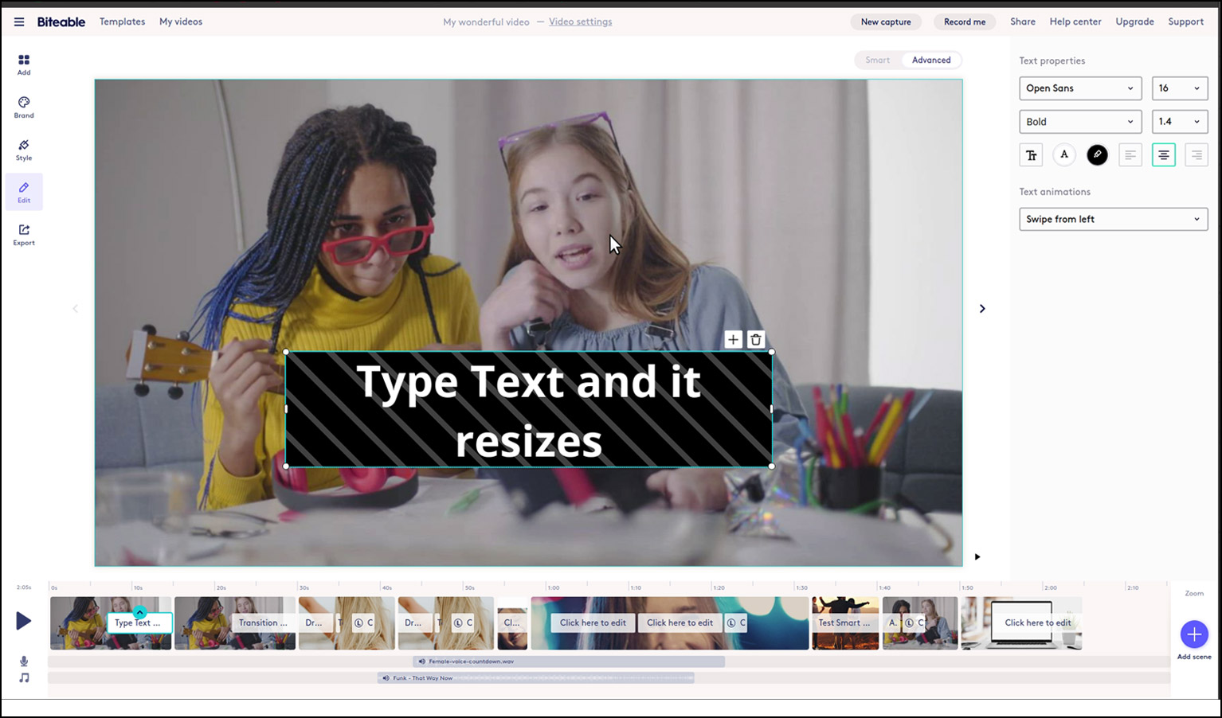Set text alignment to right
Screen dimensions: 1222x718
pos(1196,155)
